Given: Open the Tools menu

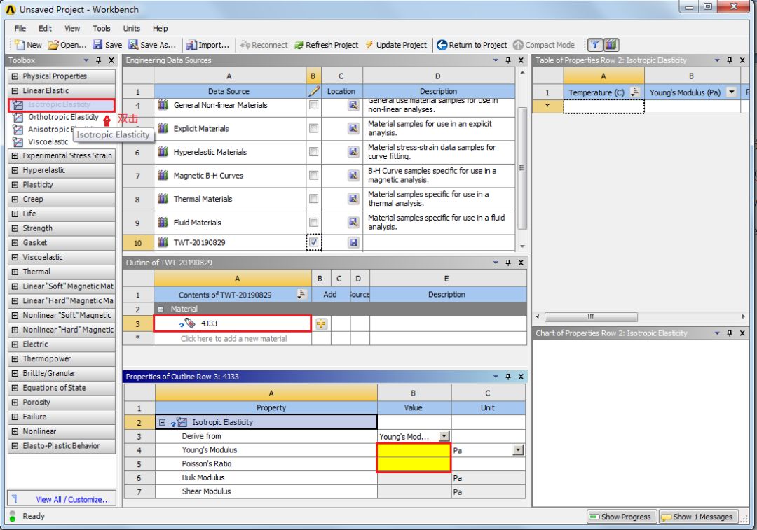Looking at the screenshot, I should point(102,29).
